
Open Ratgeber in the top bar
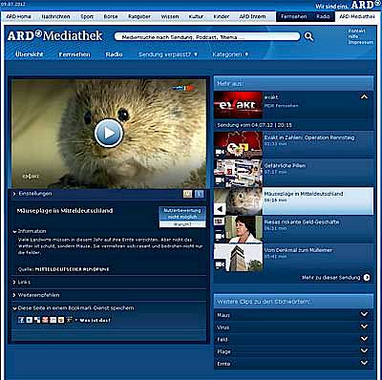[139, 16]
